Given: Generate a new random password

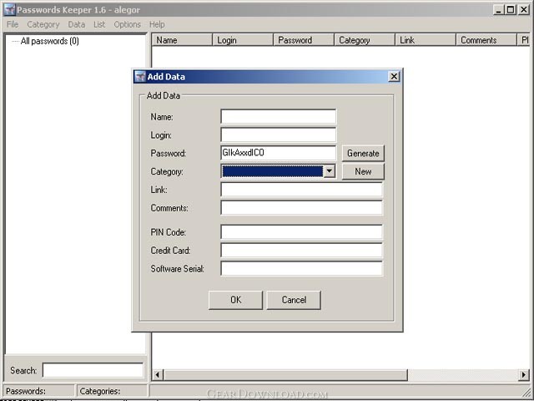Looking at the screenshot, I should pos(363,153).
